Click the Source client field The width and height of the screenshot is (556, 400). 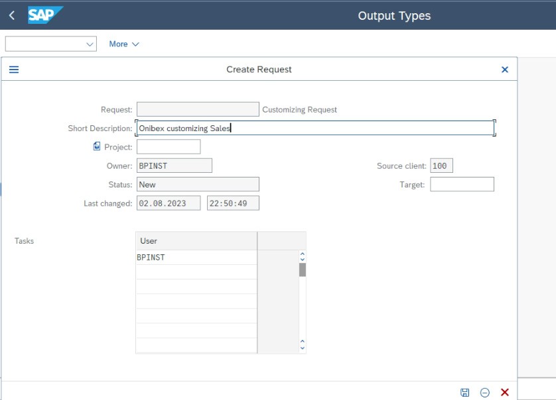441,166
